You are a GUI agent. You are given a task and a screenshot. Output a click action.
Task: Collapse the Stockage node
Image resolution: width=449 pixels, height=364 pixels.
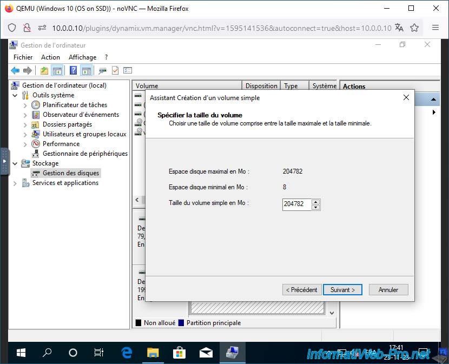click(x=15, y=163)
